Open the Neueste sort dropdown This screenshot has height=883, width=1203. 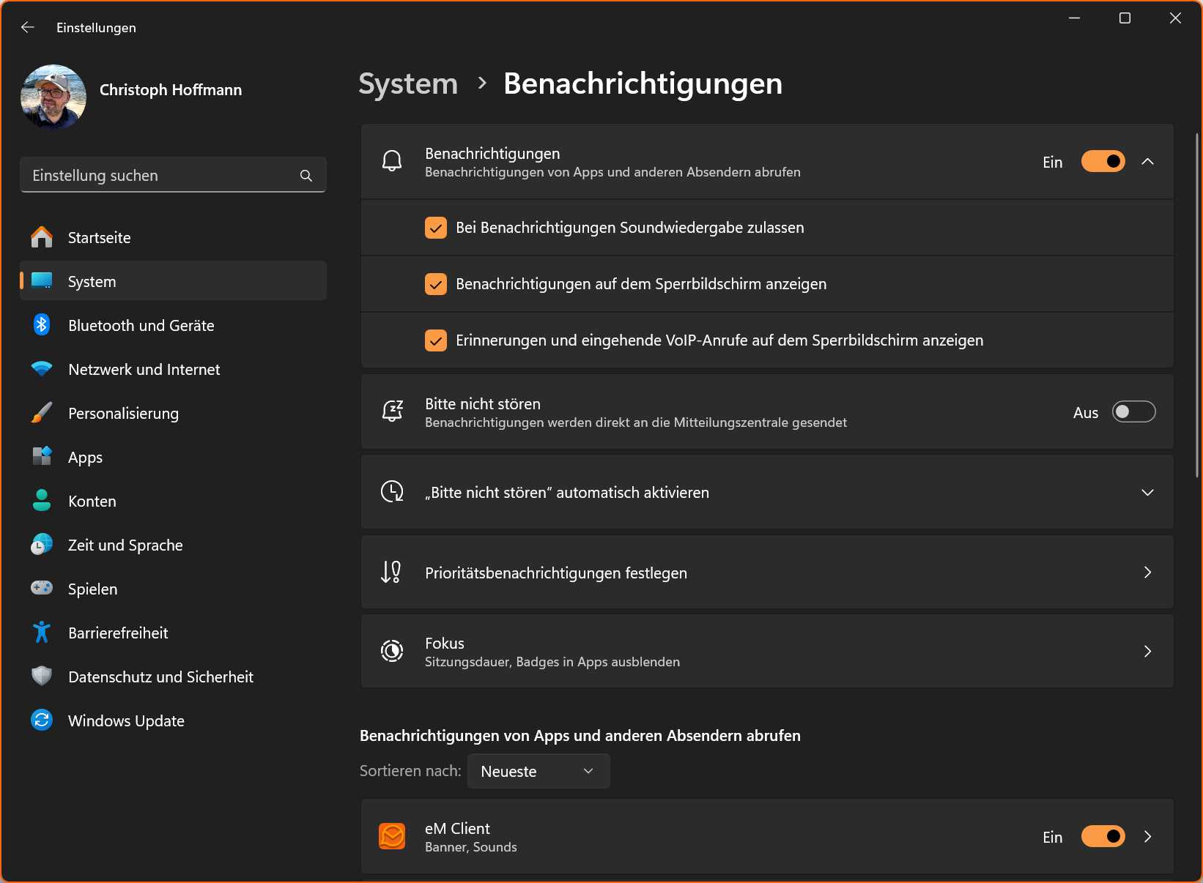coord(538,771)
